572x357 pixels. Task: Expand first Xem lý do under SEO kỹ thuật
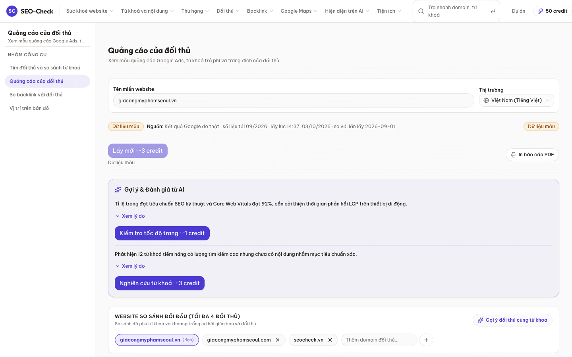pos(130,216)
